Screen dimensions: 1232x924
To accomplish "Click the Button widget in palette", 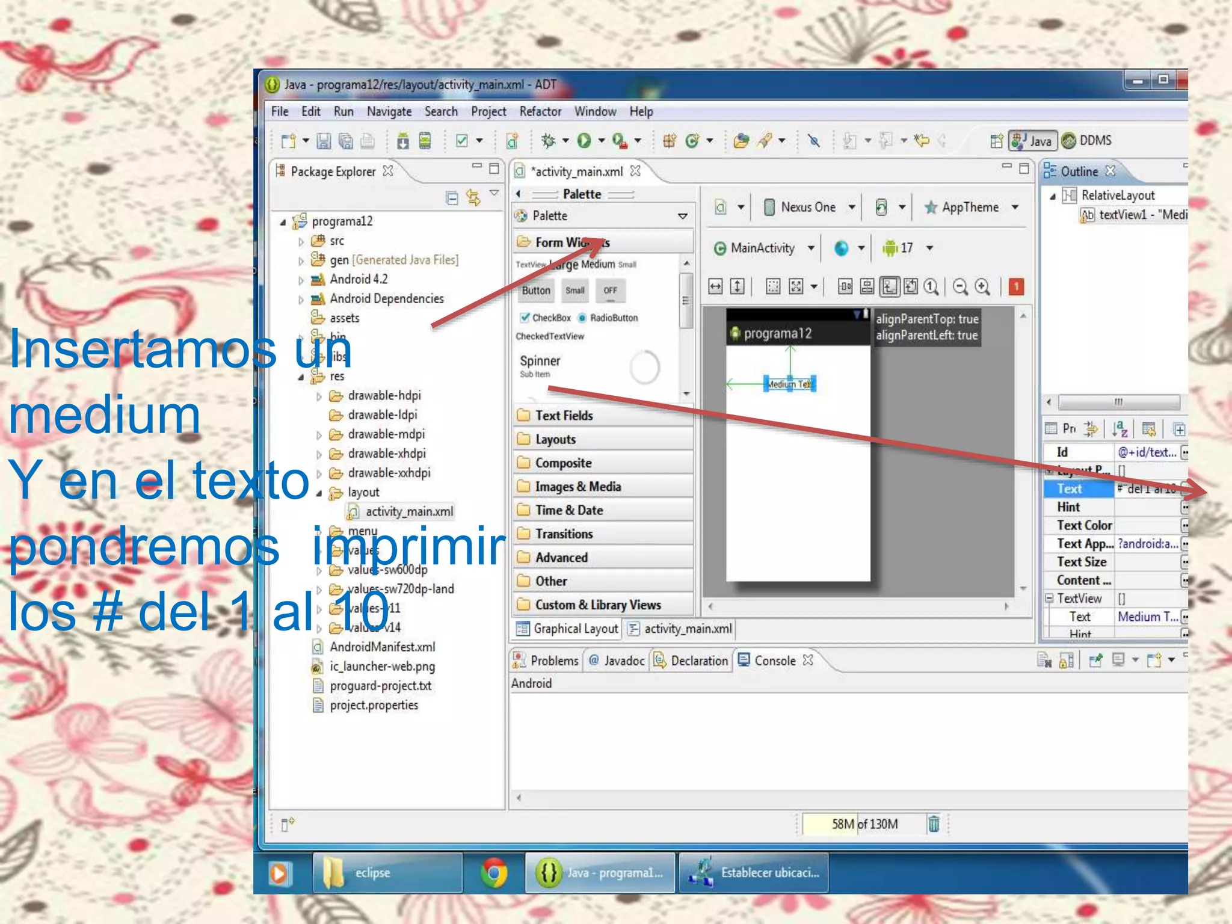I will pyautogui.click(x=535, y=291).
